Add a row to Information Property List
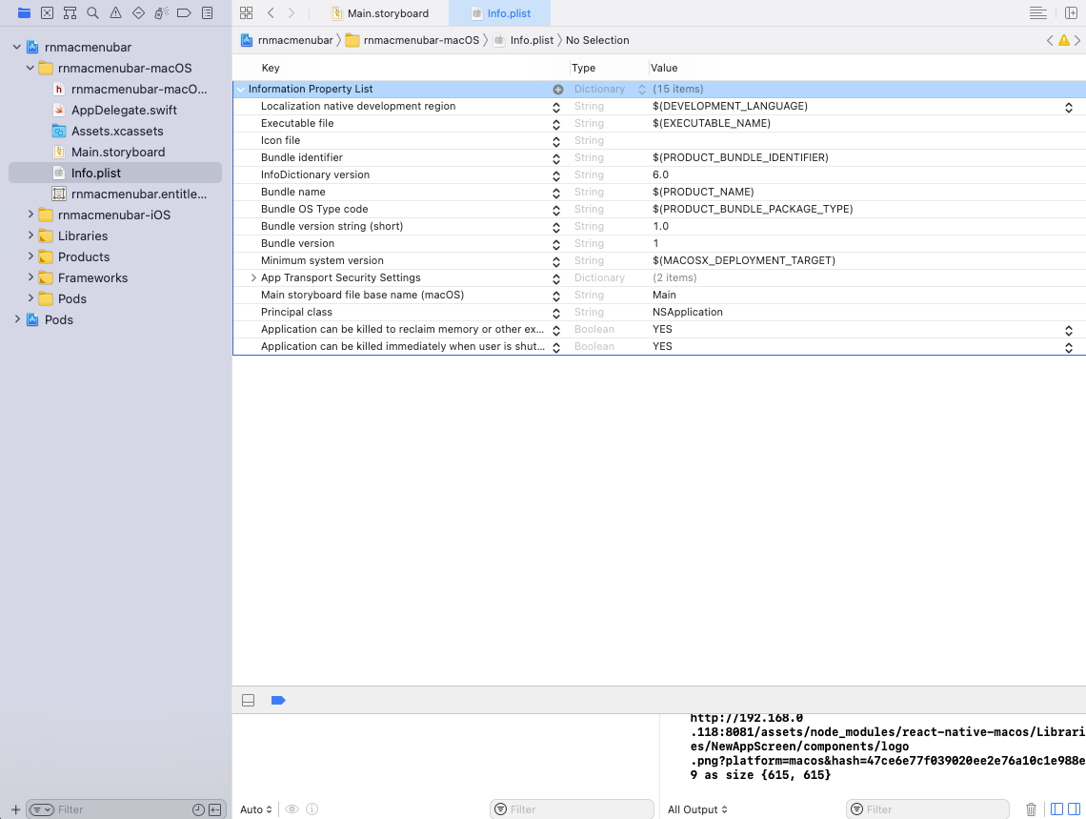This screenshot has height=819, width=1086. click(557, 90)
